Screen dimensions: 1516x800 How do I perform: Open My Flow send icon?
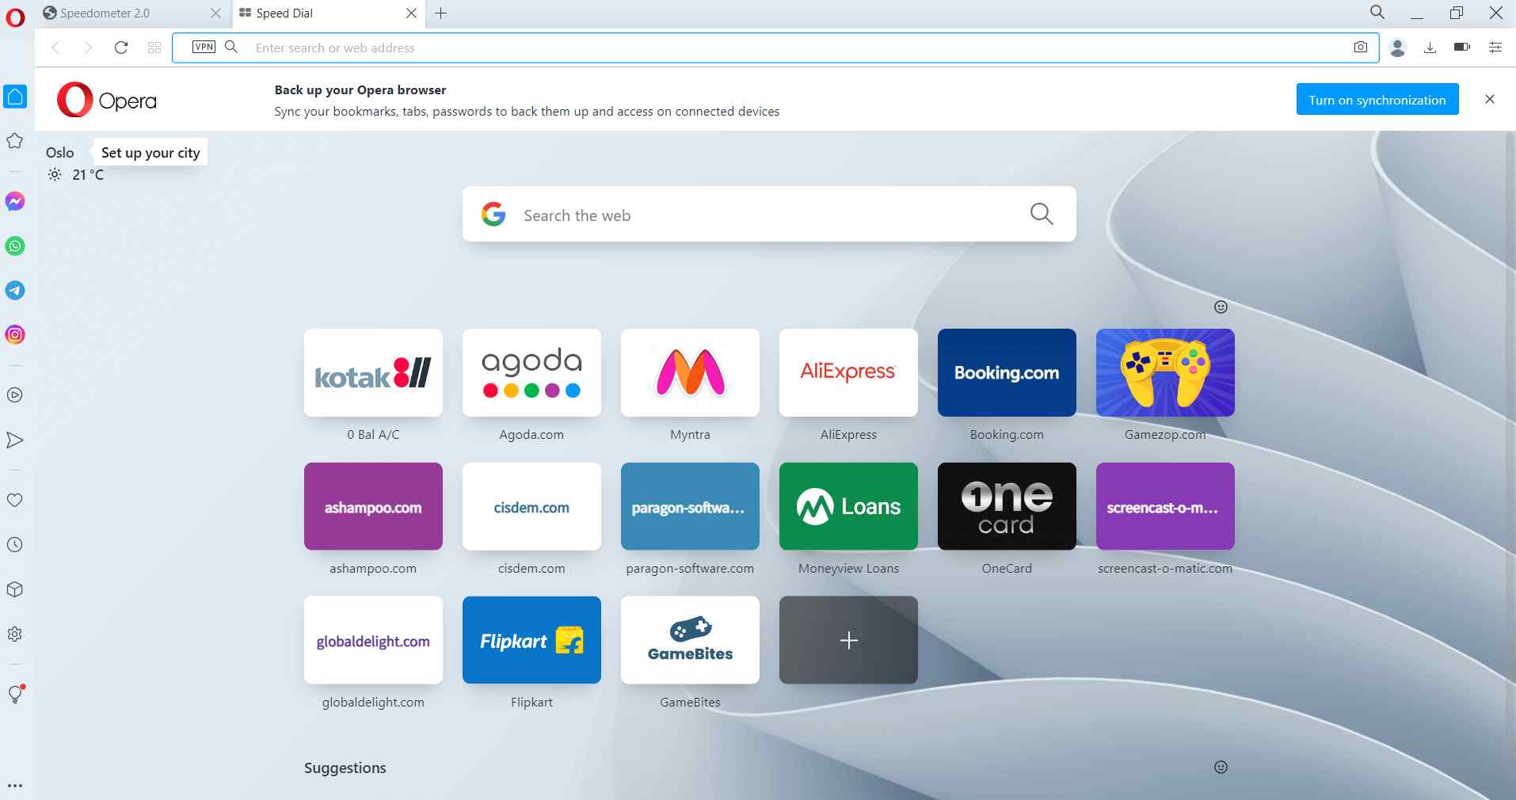pos(15,440)
